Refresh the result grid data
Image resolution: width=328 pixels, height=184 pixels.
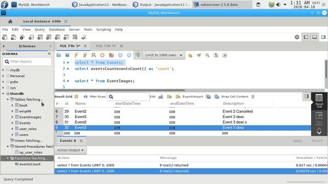pos(86,97)
